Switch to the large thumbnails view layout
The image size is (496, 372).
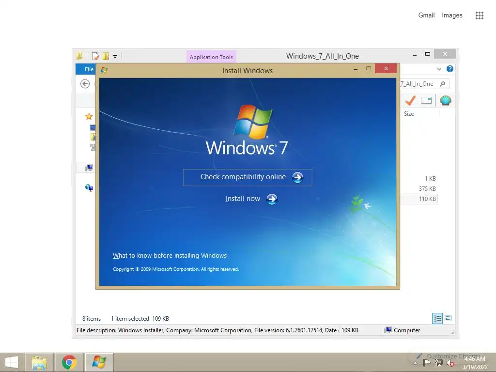click(x=448, y=319)
